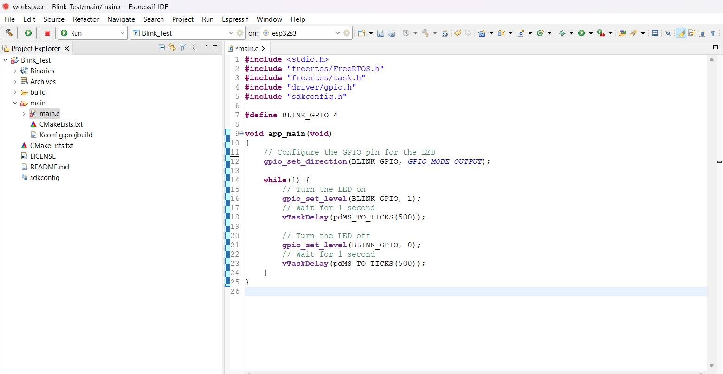Select Kconfig.projbuild in the project tree
This screenshot has width=723, height=374.
click(66, 135)
